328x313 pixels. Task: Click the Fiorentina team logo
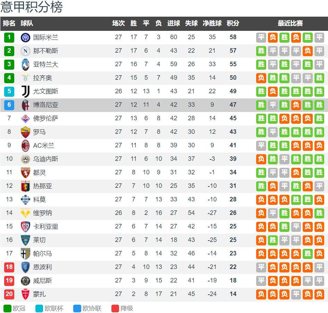click(x=25, y=119)
